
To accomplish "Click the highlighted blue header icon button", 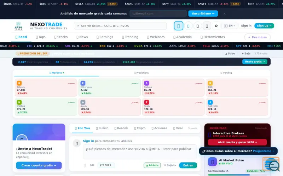I will (x=179, y=26).
